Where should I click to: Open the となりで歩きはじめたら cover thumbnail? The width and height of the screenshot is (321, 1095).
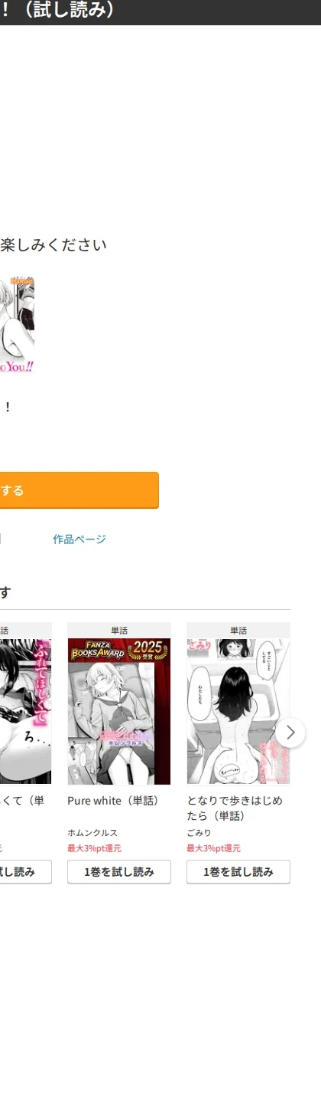238,711
